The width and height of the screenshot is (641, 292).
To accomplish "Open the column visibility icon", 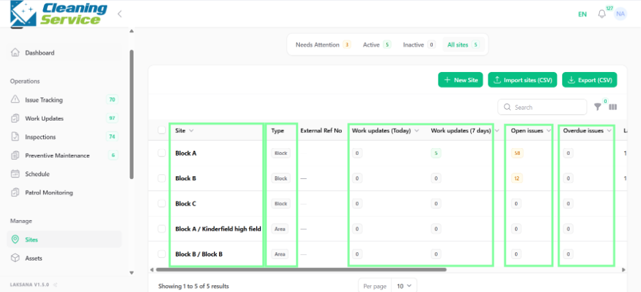I will point(613,107).
